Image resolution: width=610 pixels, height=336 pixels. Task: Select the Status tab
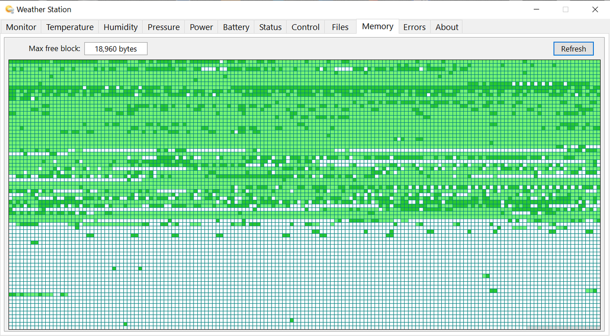270,27
